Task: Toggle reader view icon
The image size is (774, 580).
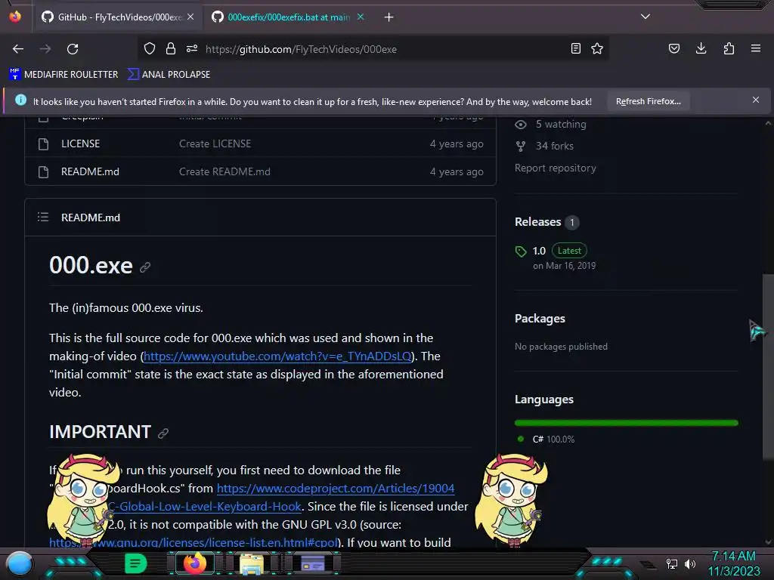Action: (x=575, y=48)
